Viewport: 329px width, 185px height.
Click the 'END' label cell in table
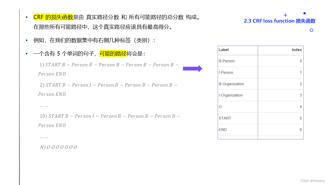[x=223, y=130]
